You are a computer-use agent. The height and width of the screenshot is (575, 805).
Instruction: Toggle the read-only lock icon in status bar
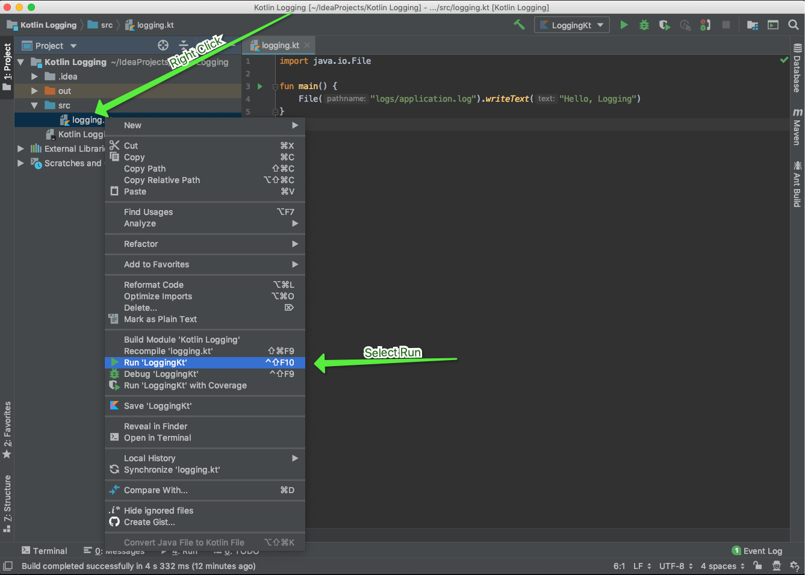tap(757, 565)
